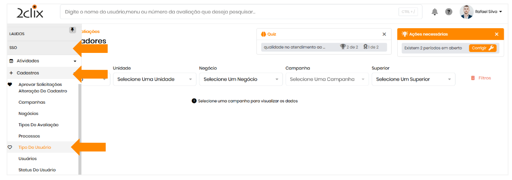Click the Corrigir button

(x=482, y=48)
